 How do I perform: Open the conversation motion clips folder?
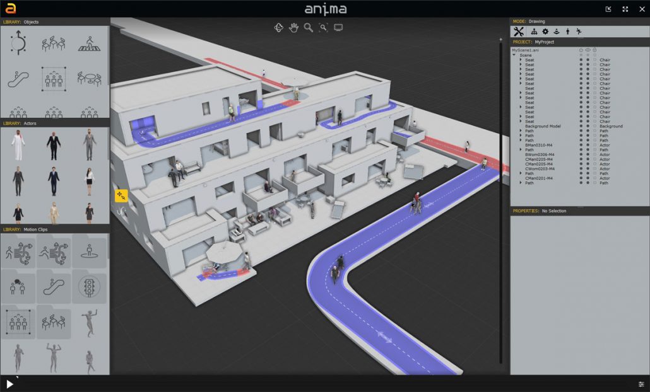(x=18, y=287)
